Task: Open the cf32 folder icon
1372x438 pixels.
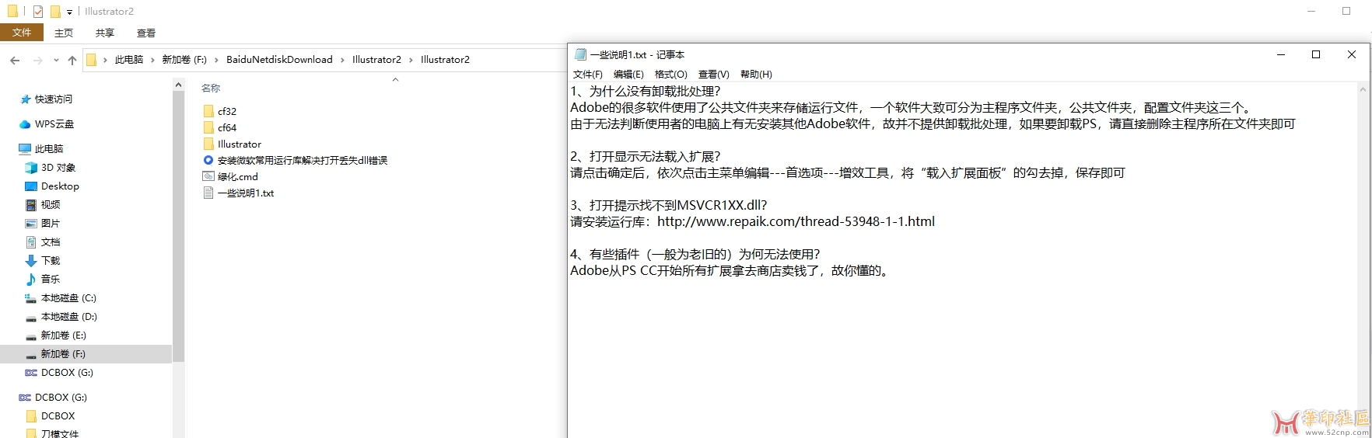Action: (x=208, y=111)
